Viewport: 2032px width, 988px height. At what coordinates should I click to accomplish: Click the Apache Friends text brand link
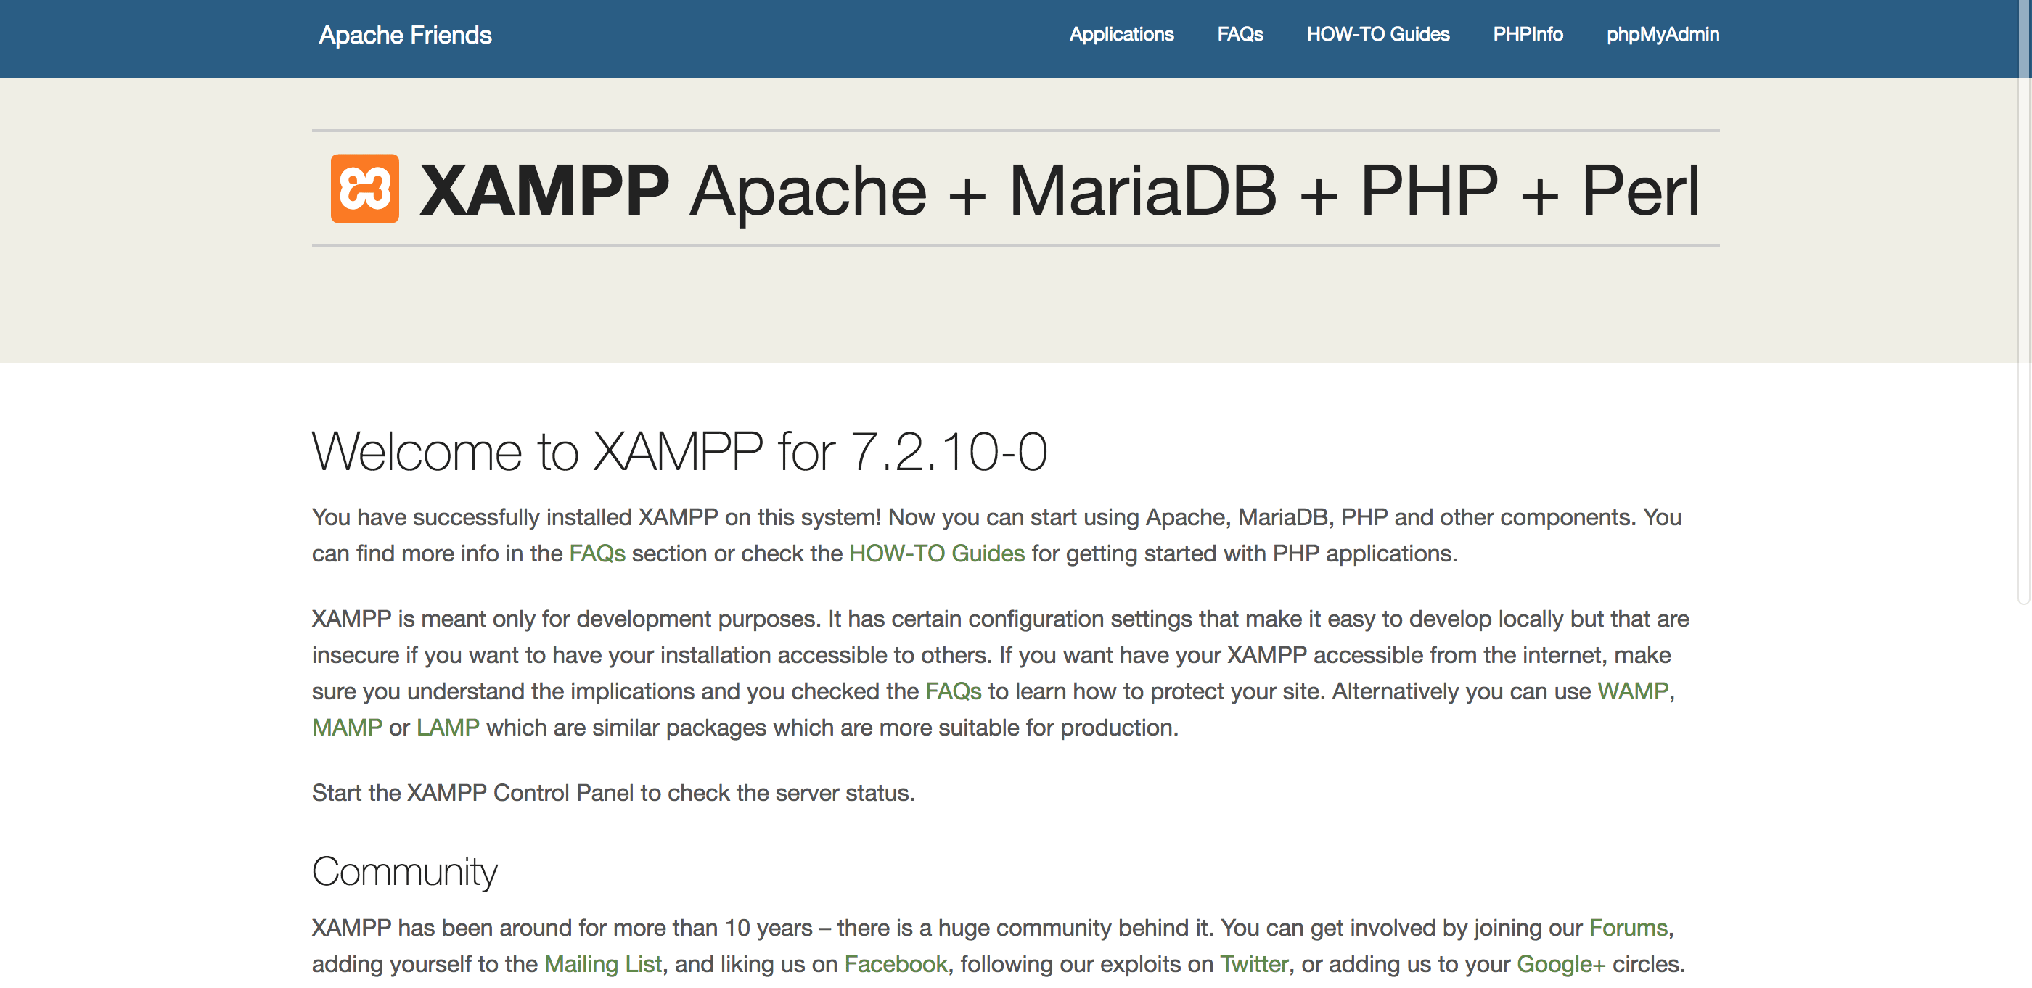(407, 33)
